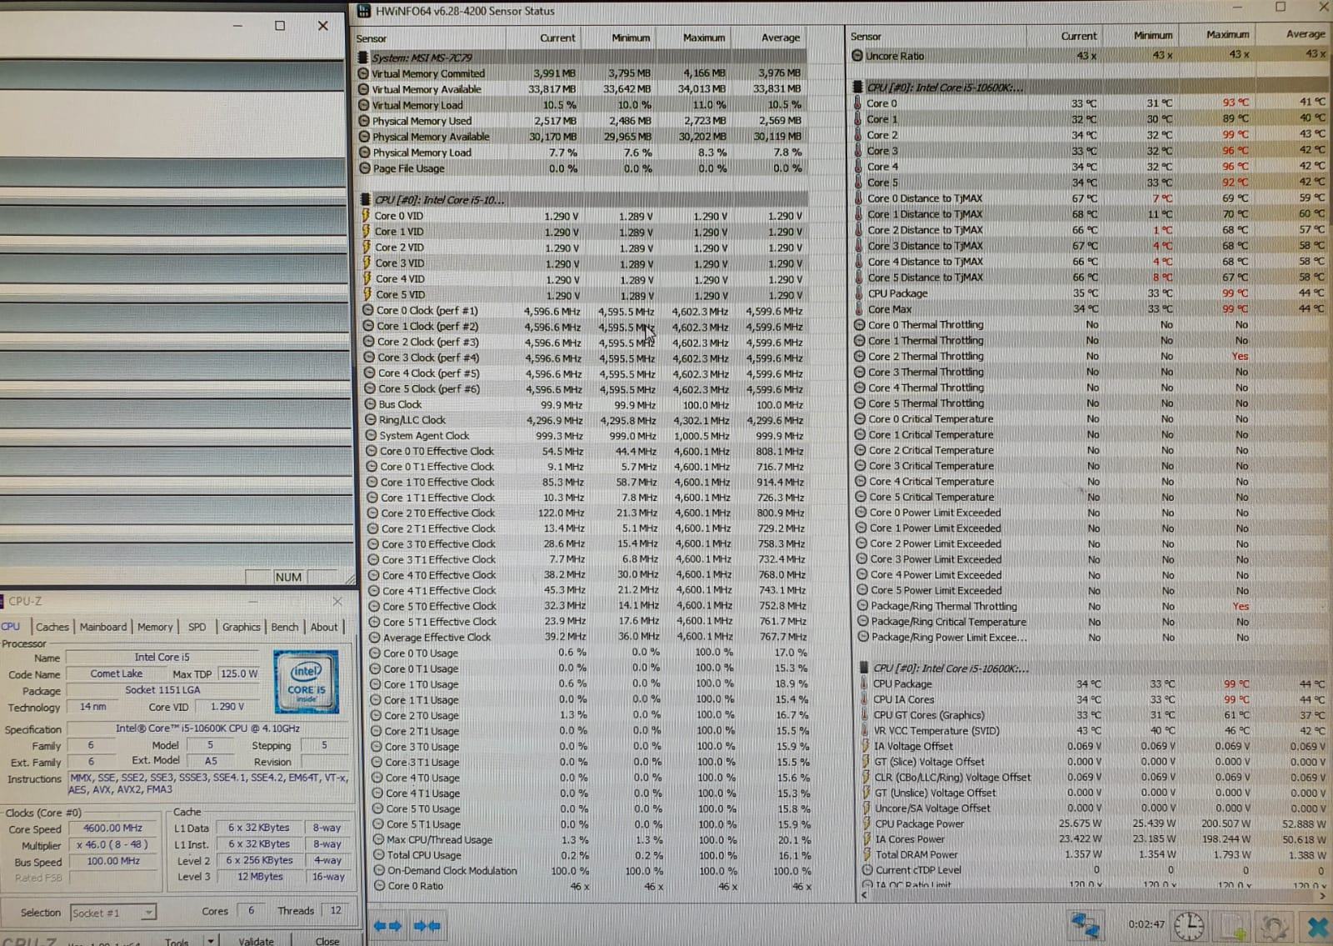
Task: Start logging with the log file icon
Action: 1233,927
